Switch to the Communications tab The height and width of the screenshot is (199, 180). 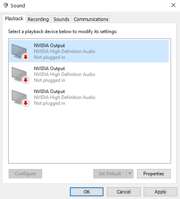click(x=91, y=19)
